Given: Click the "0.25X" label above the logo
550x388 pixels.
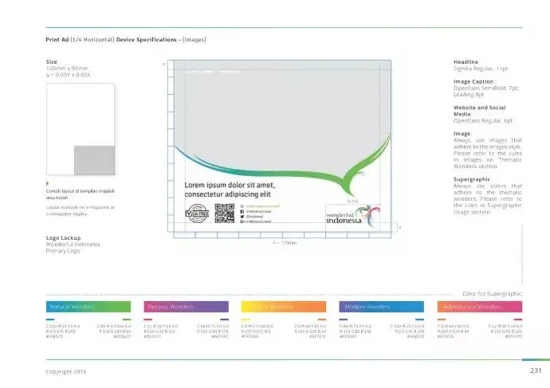Looking at the screenshot, I should (x=353, y=202).
